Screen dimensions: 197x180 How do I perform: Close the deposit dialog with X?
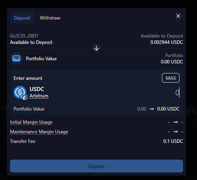[178, 16]
